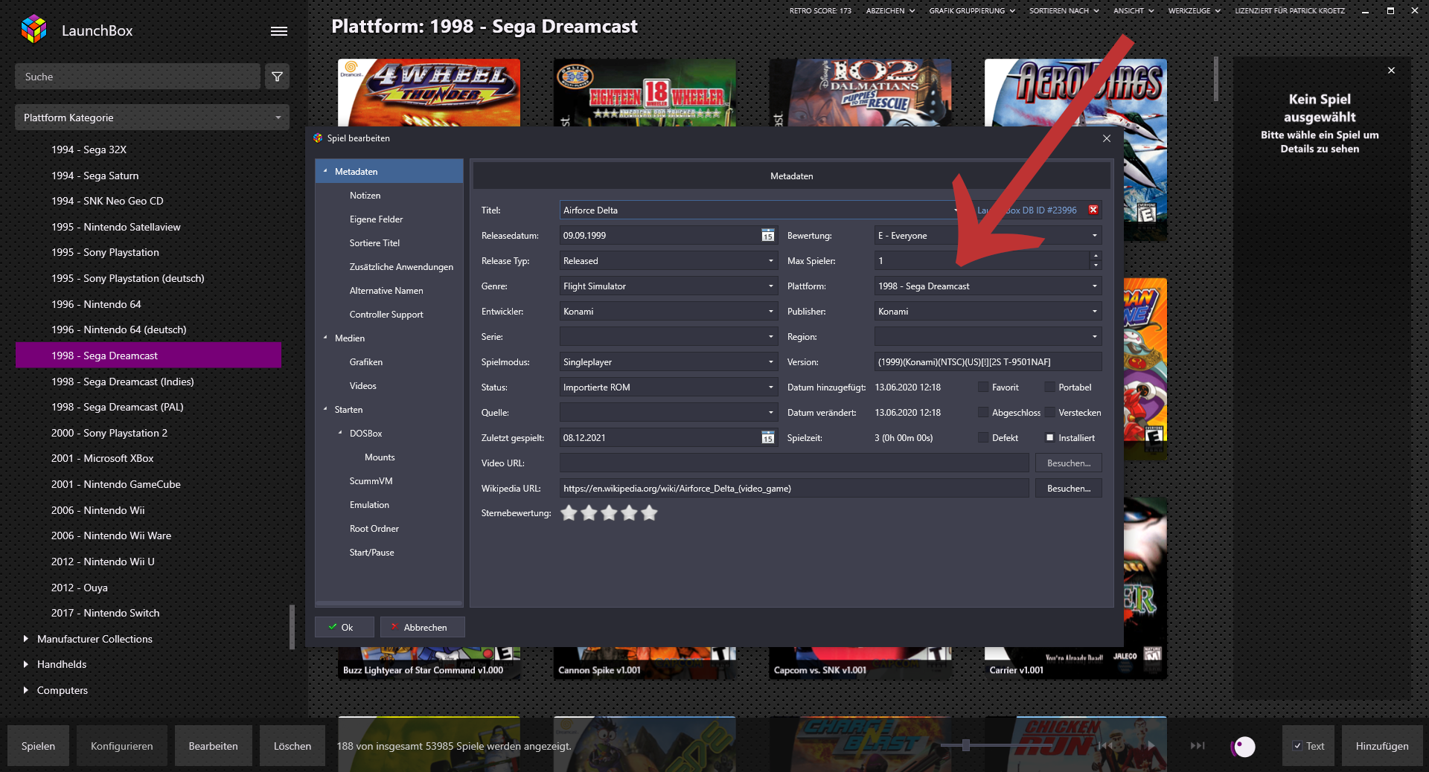Remove the LaunchBox DB ID link
Viewport: 1429px width, 772px height.
pos(1093,210)
